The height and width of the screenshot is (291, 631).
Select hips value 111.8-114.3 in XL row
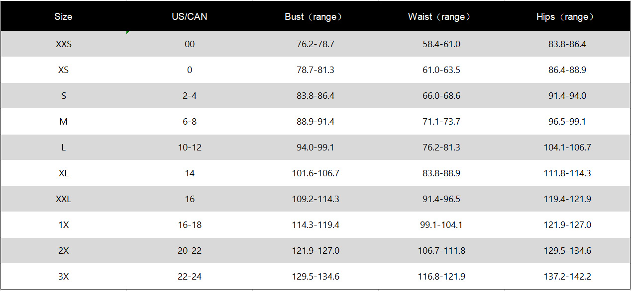(567, 173)
